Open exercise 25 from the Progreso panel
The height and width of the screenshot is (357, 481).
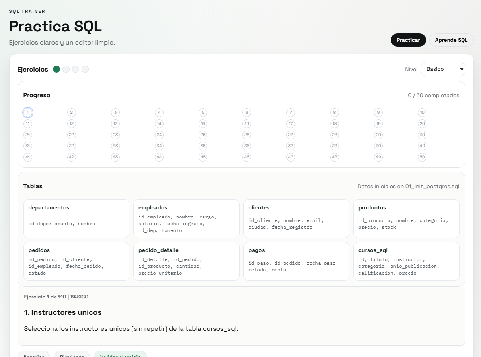pyautogui.click(x=203, y=135)
